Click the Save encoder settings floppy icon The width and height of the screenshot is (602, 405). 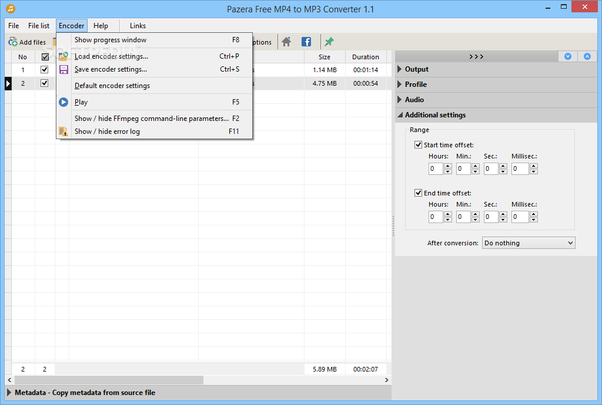coord(63,69)
